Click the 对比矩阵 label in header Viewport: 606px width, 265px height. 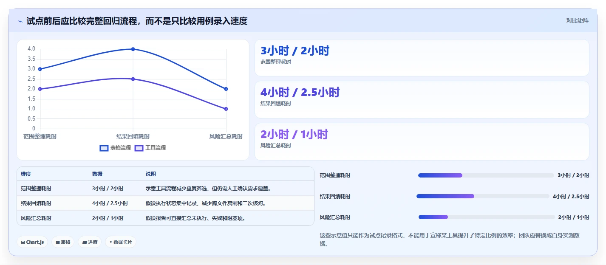coord(577,20)
